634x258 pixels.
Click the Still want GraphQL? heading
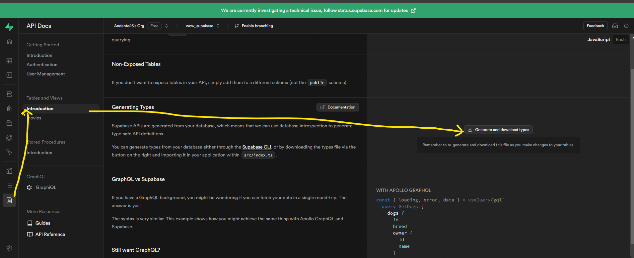(136, 250)
